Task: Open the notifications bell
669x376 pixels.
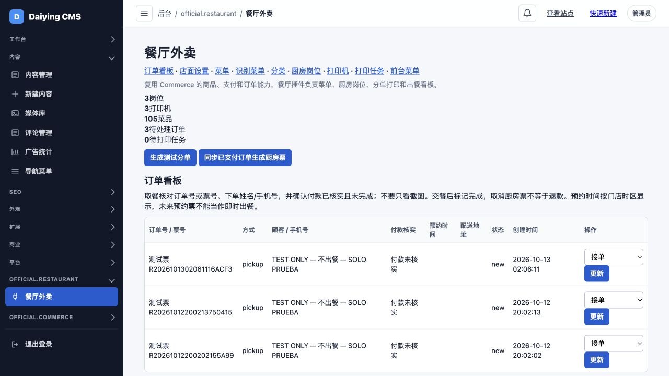Action: (x=527, y=14)
